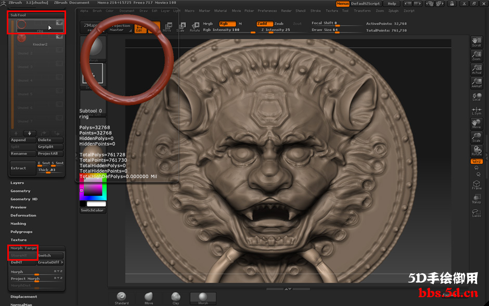Toggle Transp transparency mode
This screenshot has width=489, height=306.
[477, 199]
